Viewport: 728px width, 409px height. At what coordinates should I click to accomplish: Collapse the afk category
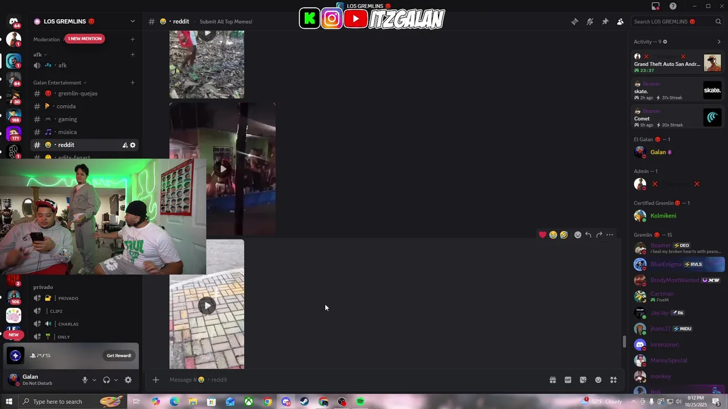click(40, 55)
